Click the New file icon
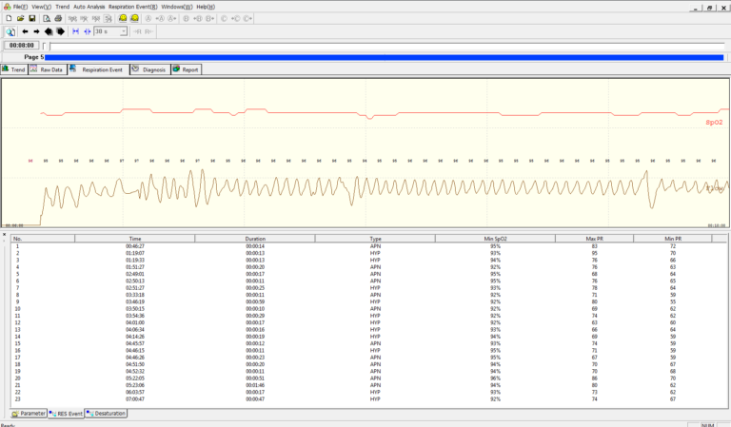 point(9,18)
